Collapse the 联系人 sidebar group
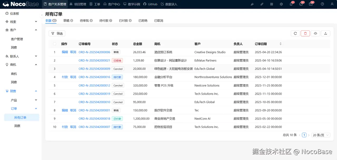Viewport: 337px width, 160px height. (x=36, y=56)
